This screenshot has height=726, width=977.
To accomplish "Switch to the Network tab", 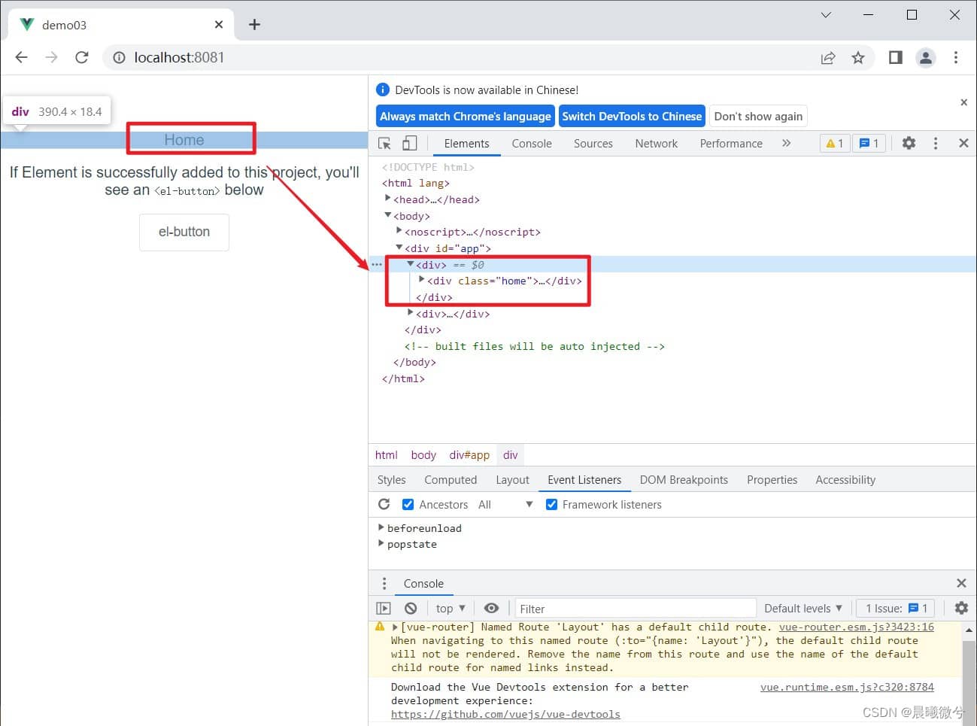I will tap(656, 143).
